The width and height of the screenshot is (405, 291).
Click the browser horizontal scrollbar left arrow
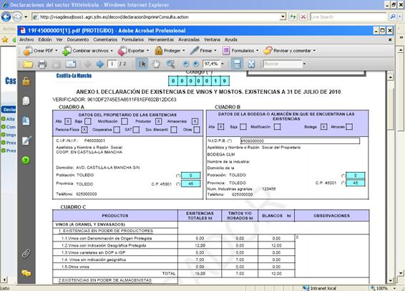tap(4, 280)
